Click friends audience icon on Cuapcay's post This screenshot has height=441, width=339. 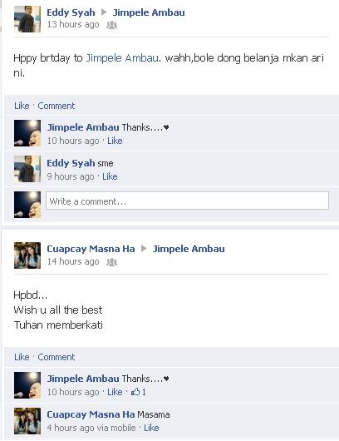[111, 262]
